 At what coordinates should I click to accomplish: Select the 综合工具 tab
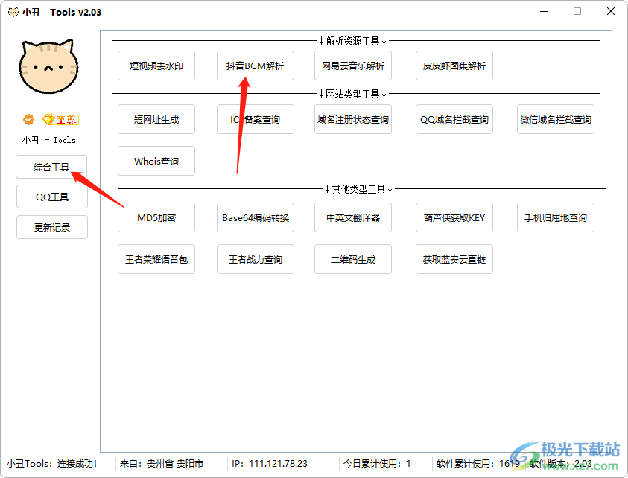tap(51, 167)
